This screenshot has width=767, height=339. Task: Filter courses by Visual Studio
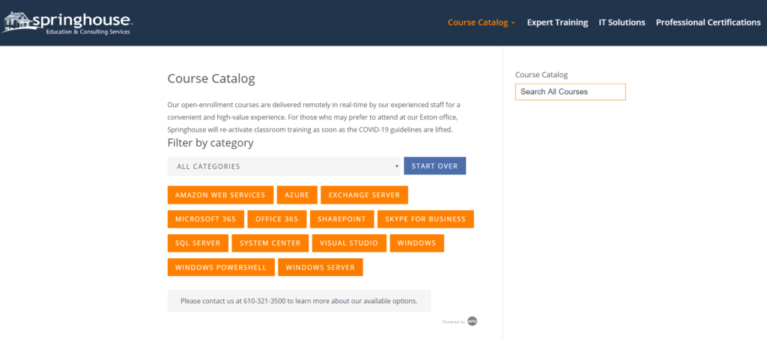(349, 242)
